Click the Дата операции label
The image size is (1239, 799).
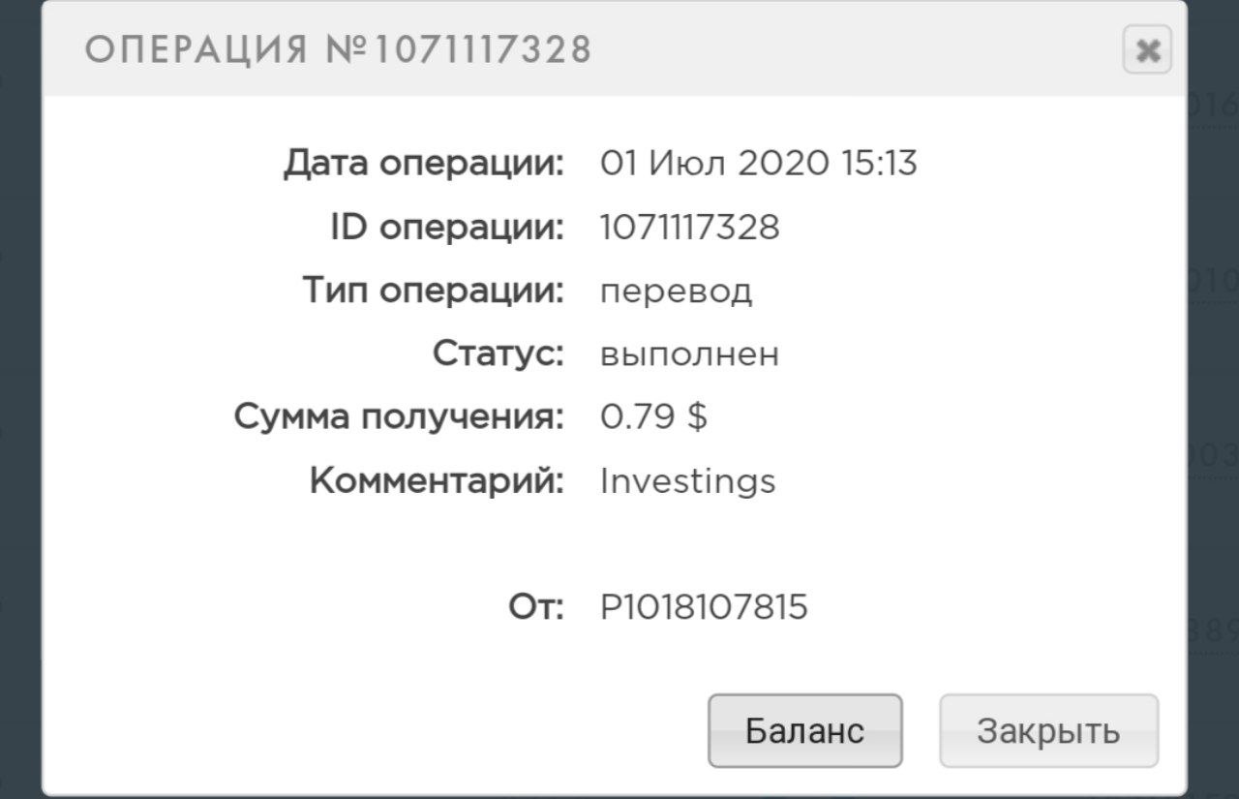point(423,164)
